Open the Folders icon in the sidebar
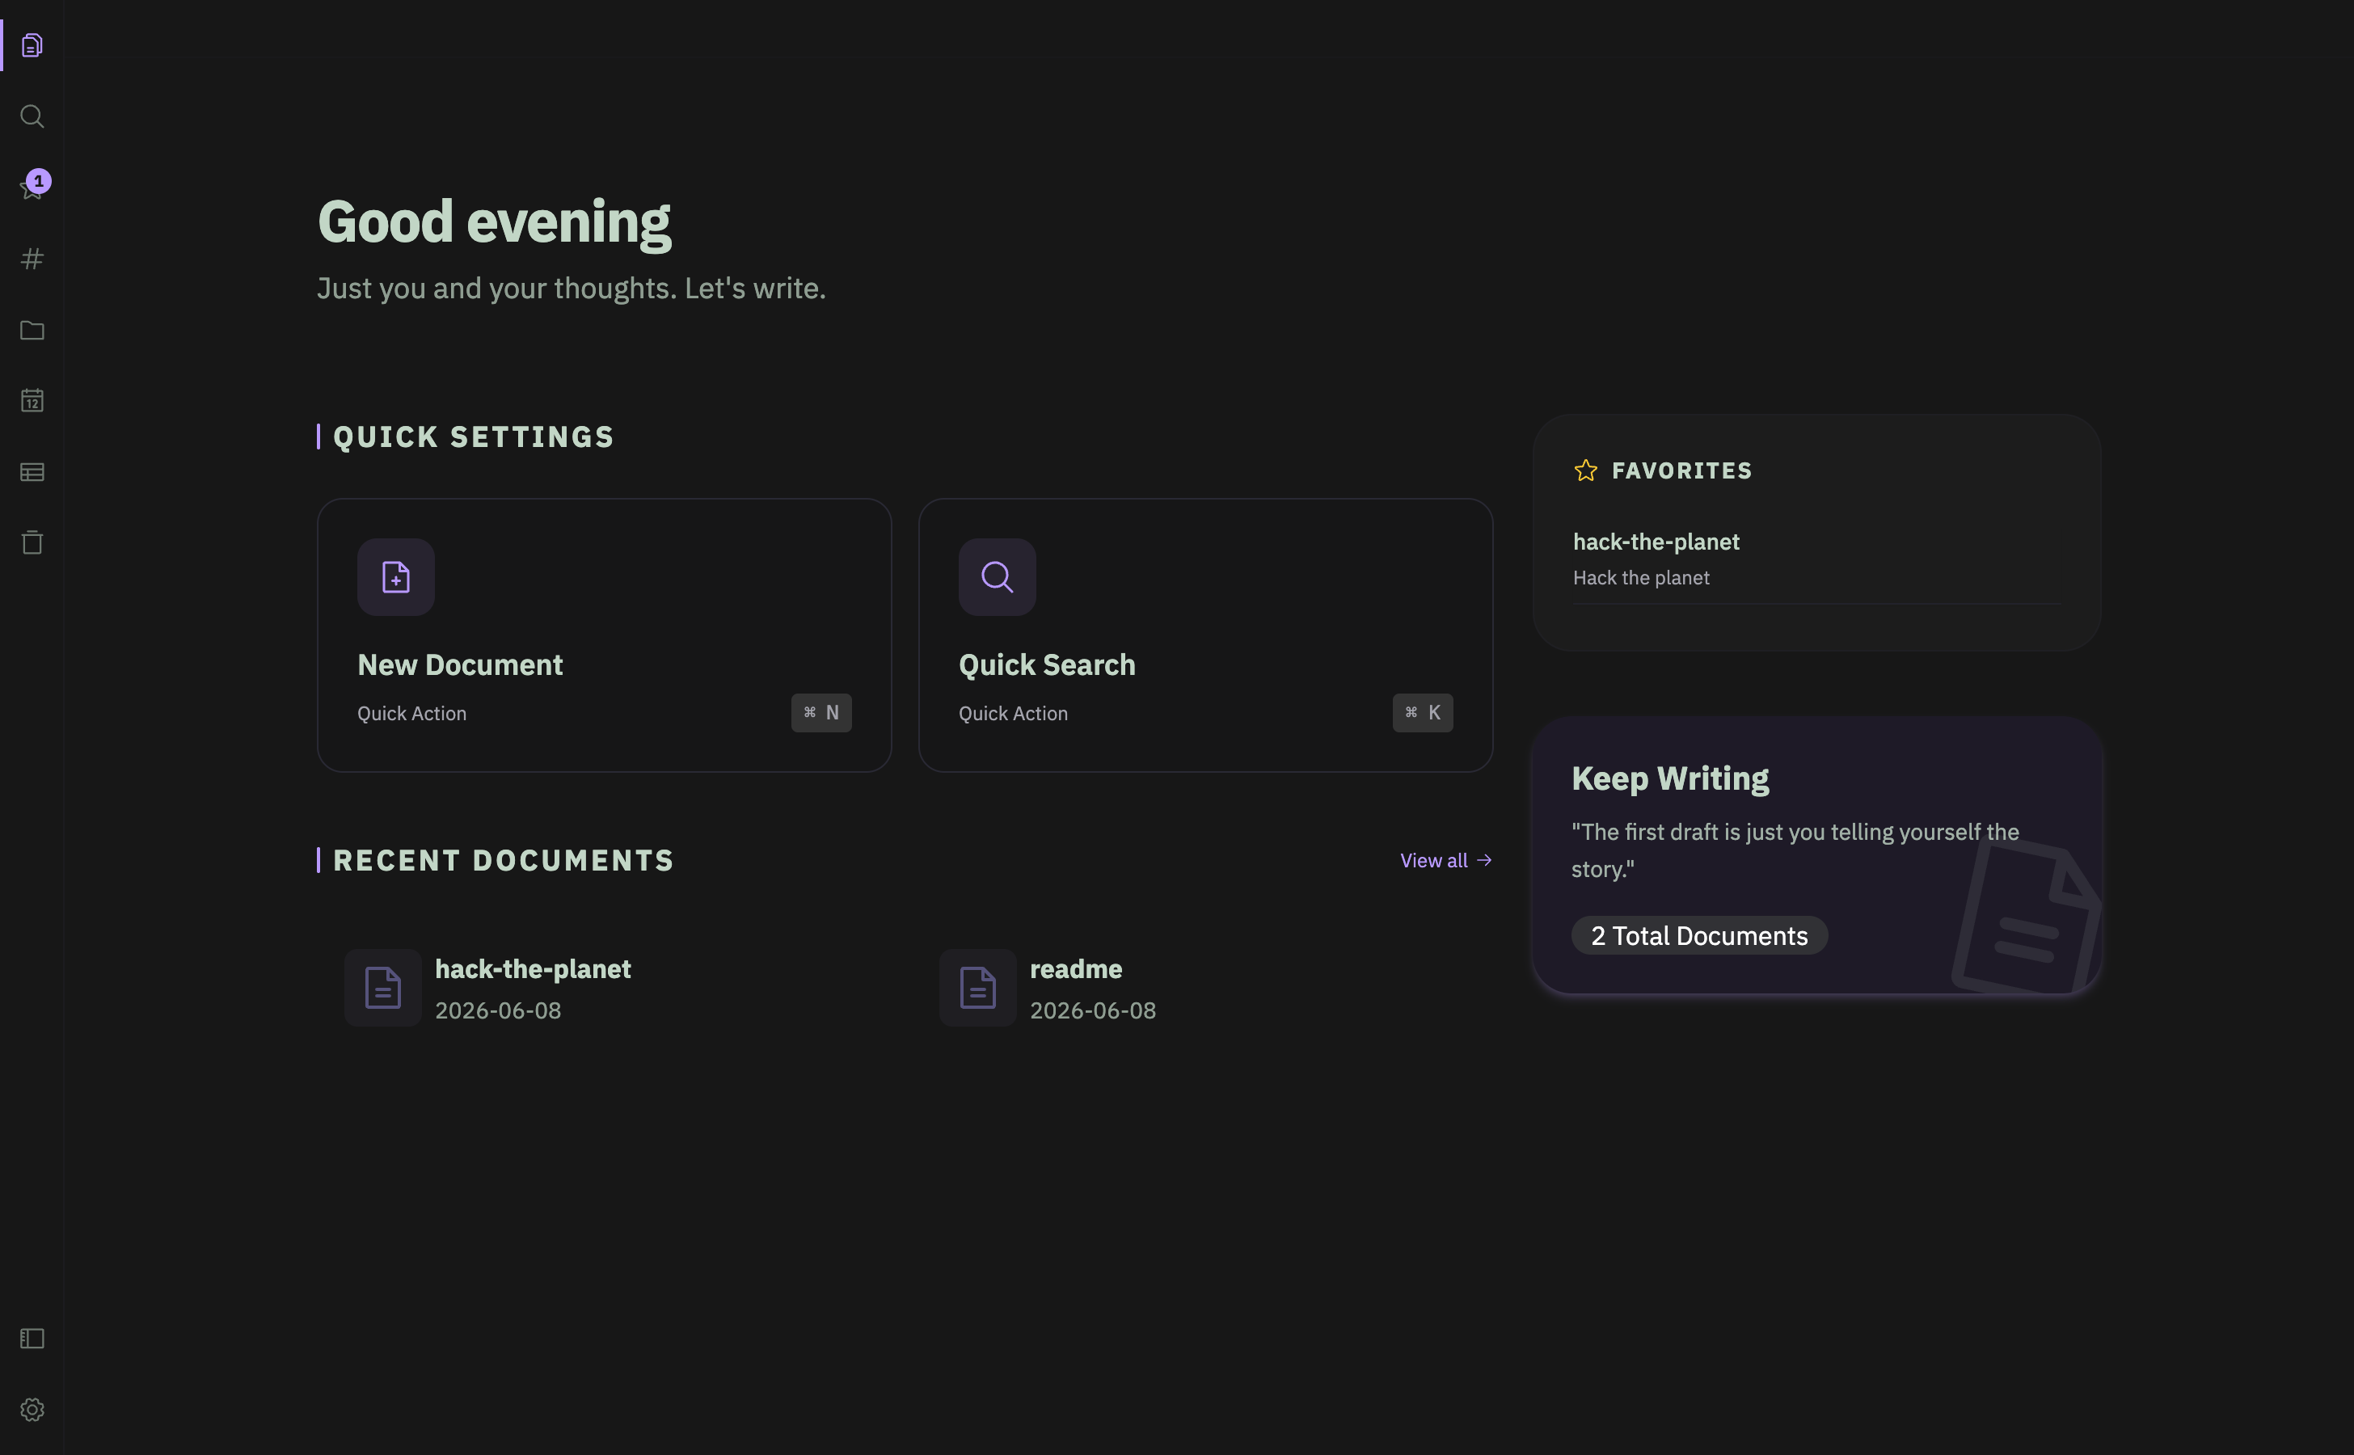 click(x=32, y=330)
